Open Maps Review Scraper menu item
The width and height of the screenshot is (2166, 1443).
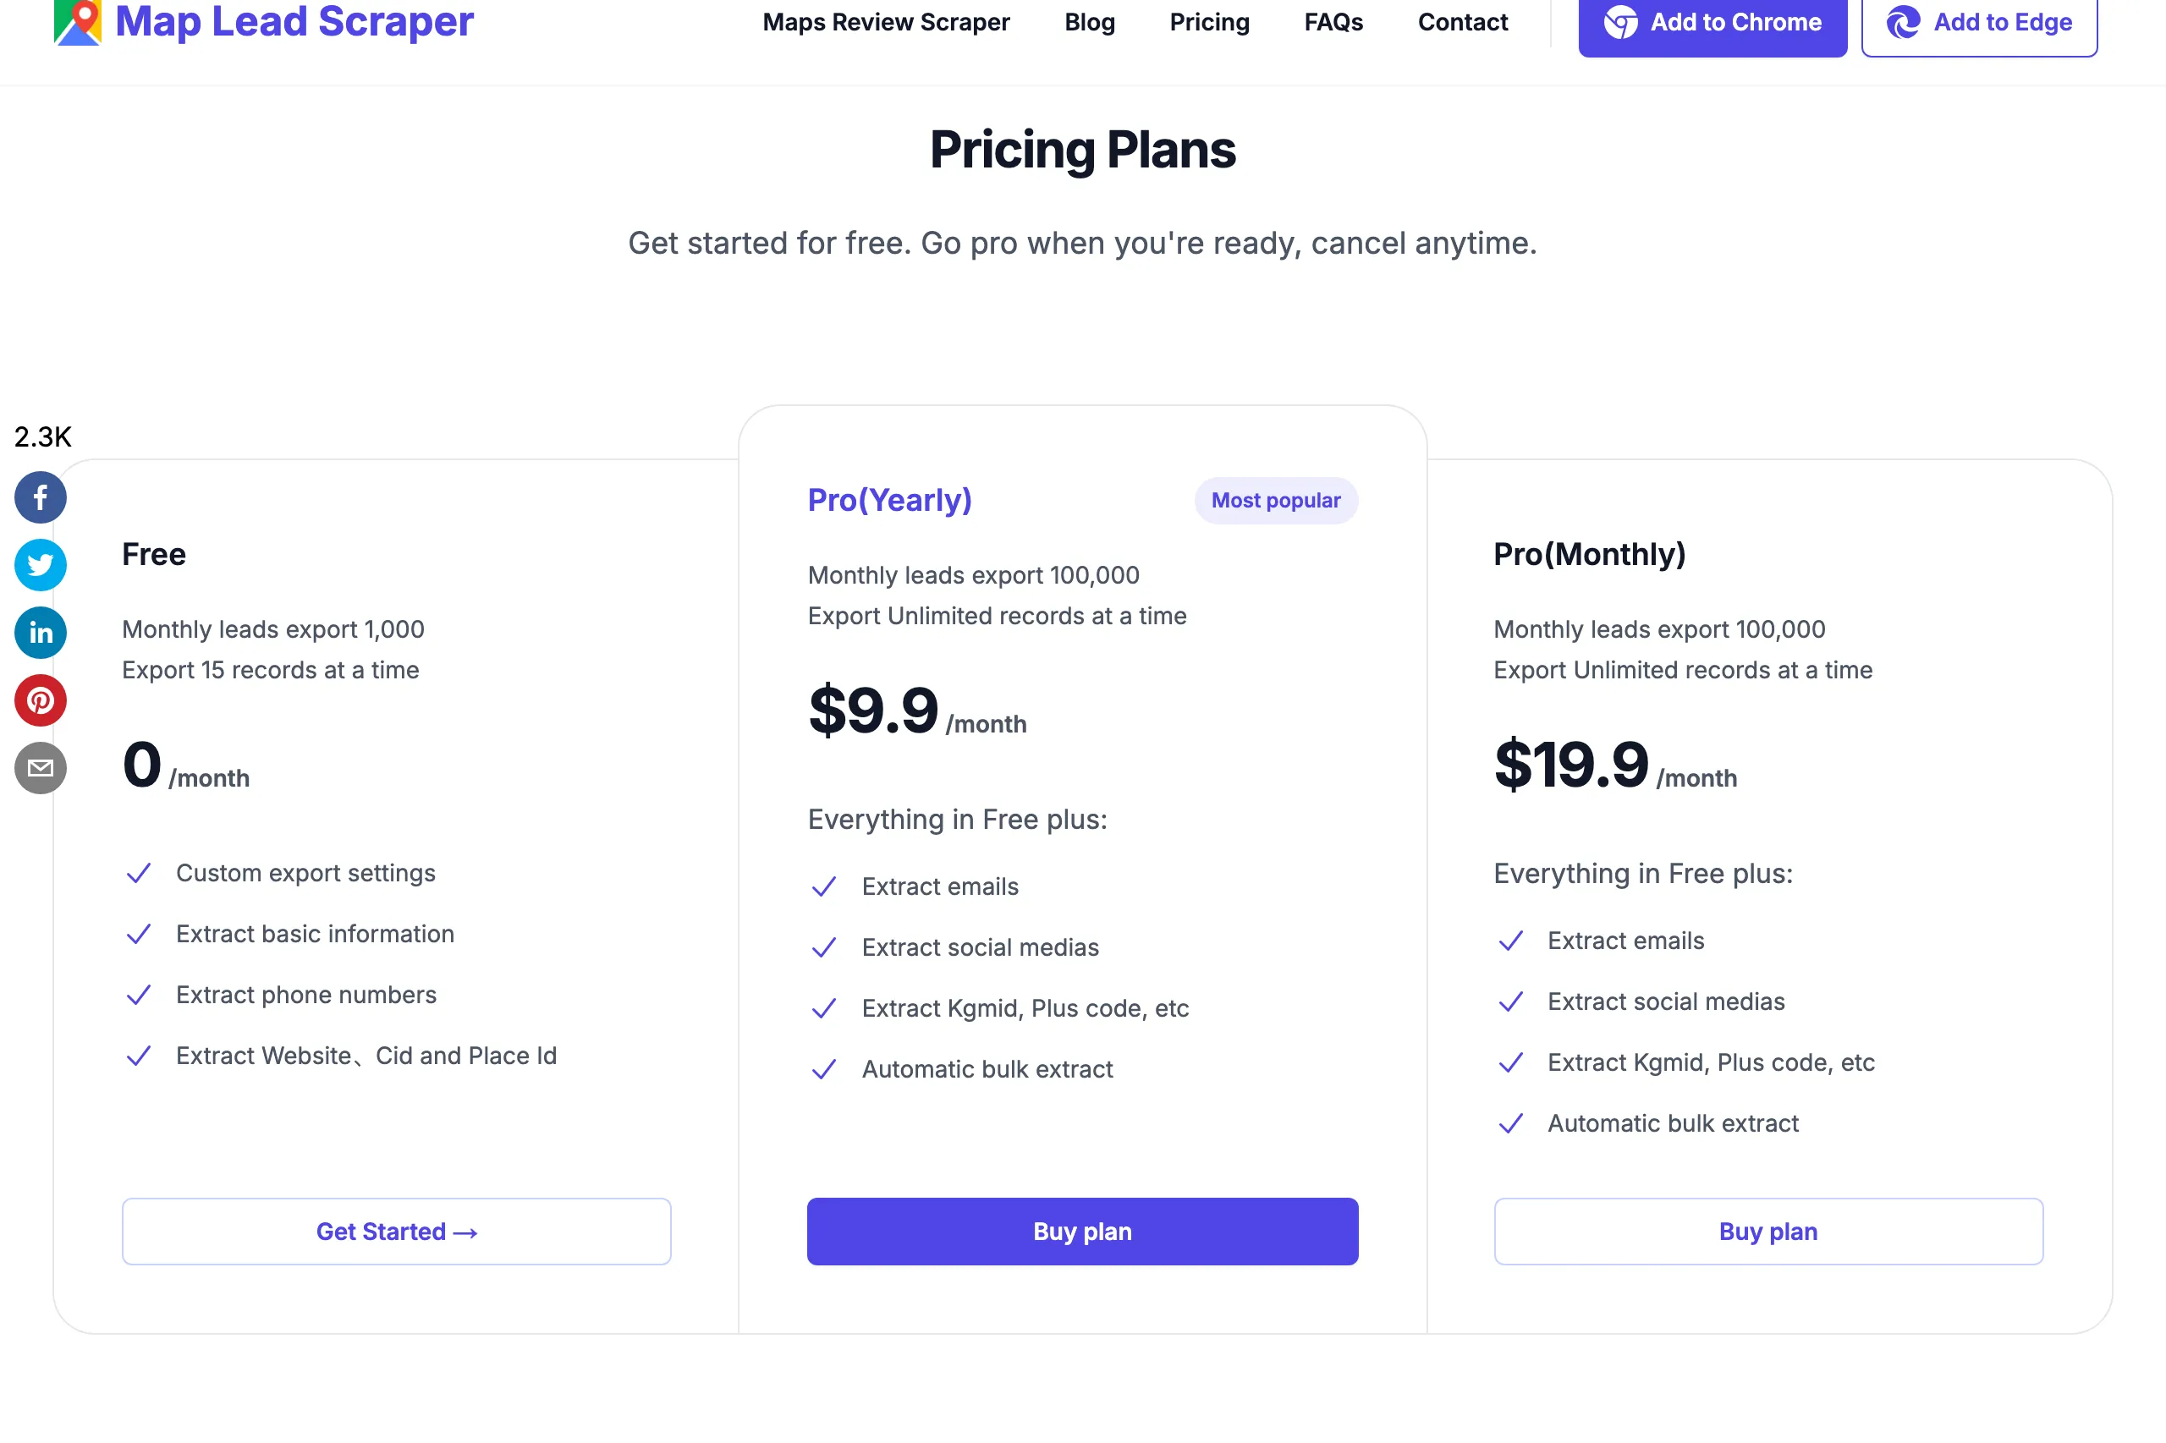pyautogui.click(x=886, y=22)
